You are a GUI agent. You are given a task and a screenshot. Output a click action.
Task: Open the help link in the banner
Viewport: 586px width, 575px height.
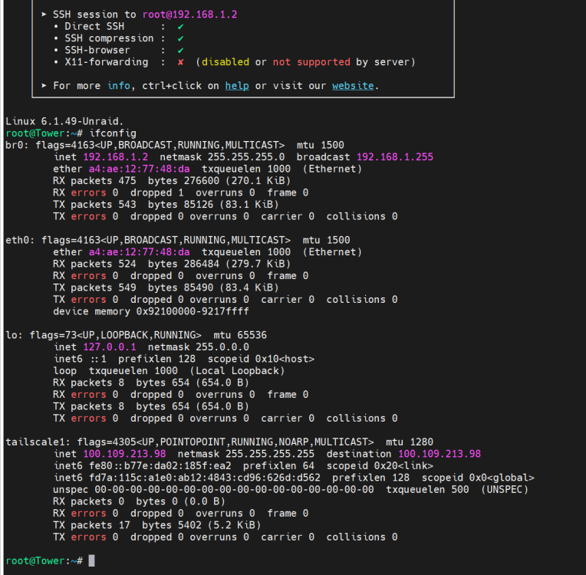click(237, 86)
